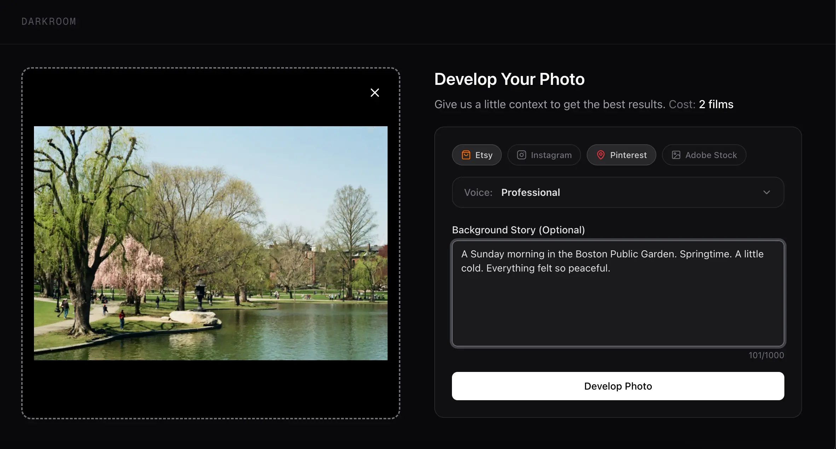Deselect the Pinterest platform
The height and width of the screenshot is (449, 836).
(621, 155)
